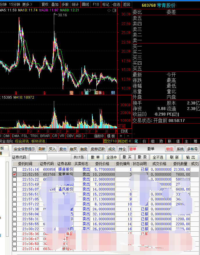
Task: Focus the 证券代码 input field
Action: click(x=38, y=157)
